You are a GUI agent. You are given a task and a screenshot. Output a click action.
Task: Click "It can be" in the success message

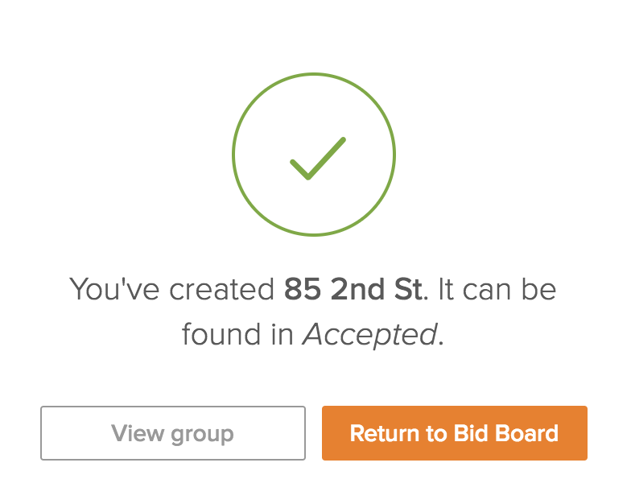497,289
